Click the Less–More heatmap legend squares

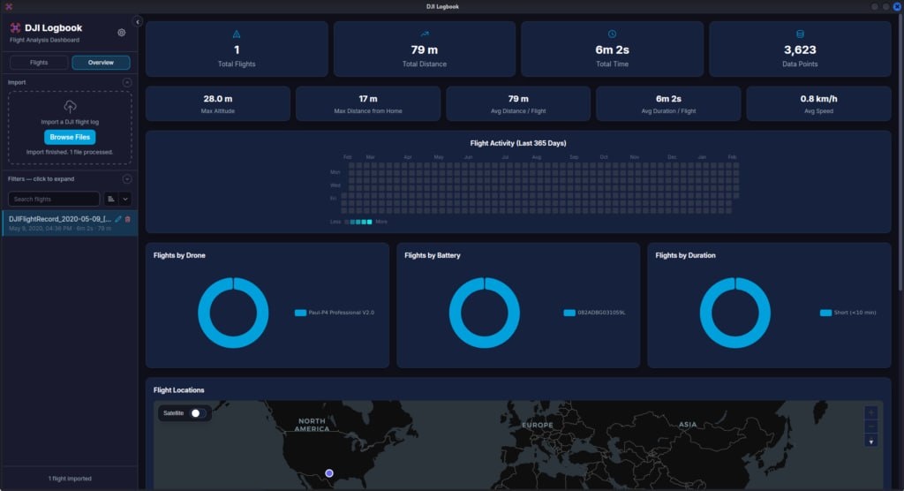tap(358, 222)
